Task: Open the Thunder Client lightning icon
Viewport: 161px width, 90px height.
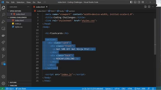Action: point(3,49)
